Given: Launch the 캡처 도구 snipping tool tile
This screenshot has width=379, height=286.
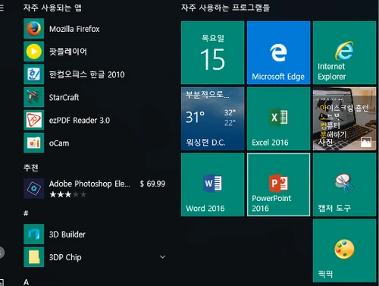Looking at the screenshot, I should (344, 184).
